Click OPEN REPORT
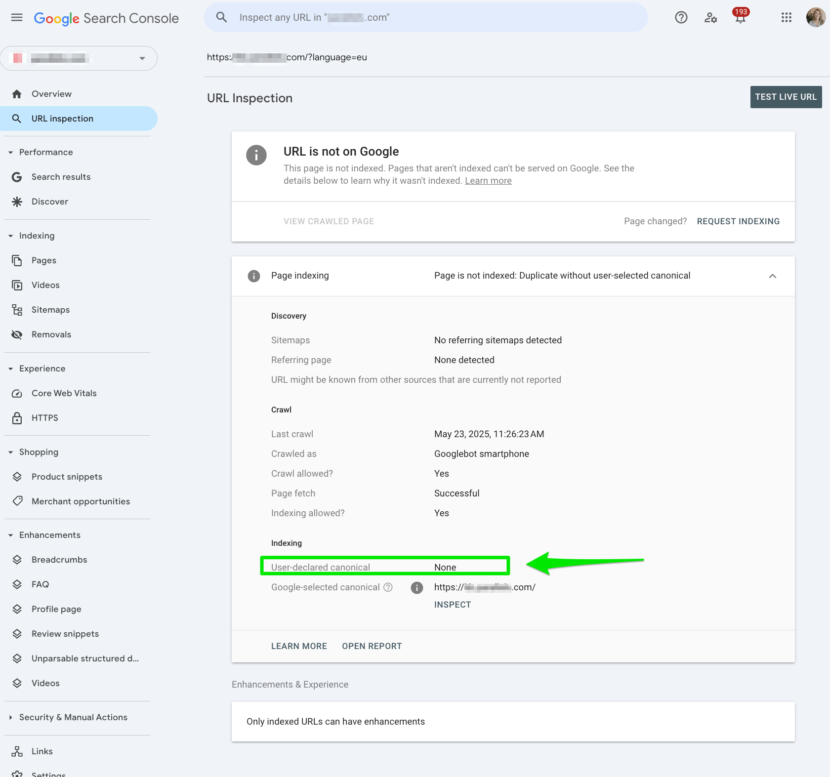This screenshot has width=830, height=777. pyautogui.click(x=372, y=646)
